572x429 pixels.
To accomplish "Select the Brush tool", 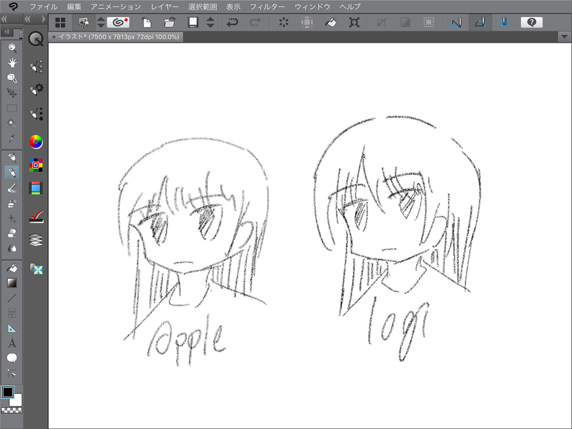I will click(x=12, y=188).
